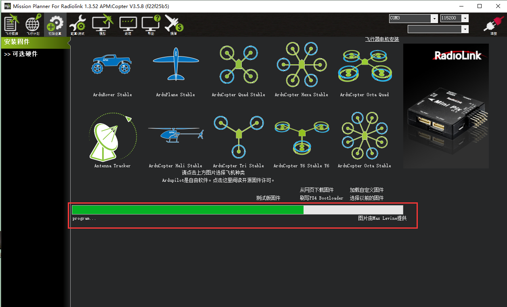Click the Donate airplane dollar icon
507x307 pixels.
pyautogui.click(x=174, y=24)
